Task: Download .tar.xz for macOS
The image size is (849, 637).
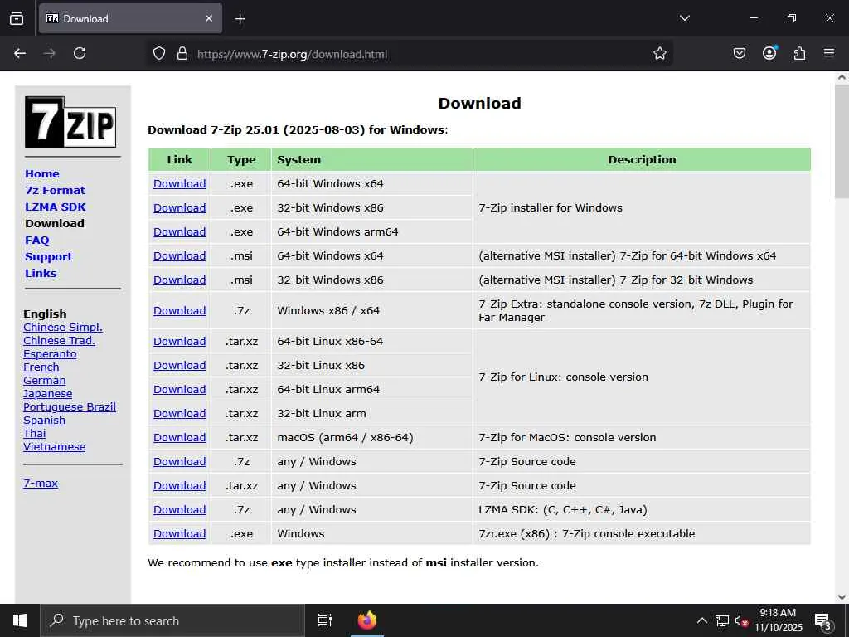Action: (179, 438)
